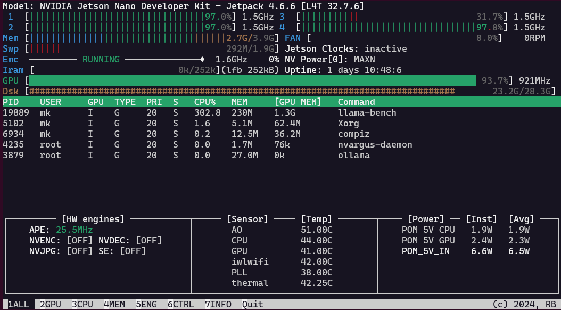The height and width of the screenshot is (310, 561).
Task: Sort processes by the PID column header
Action: coord(11,102)
